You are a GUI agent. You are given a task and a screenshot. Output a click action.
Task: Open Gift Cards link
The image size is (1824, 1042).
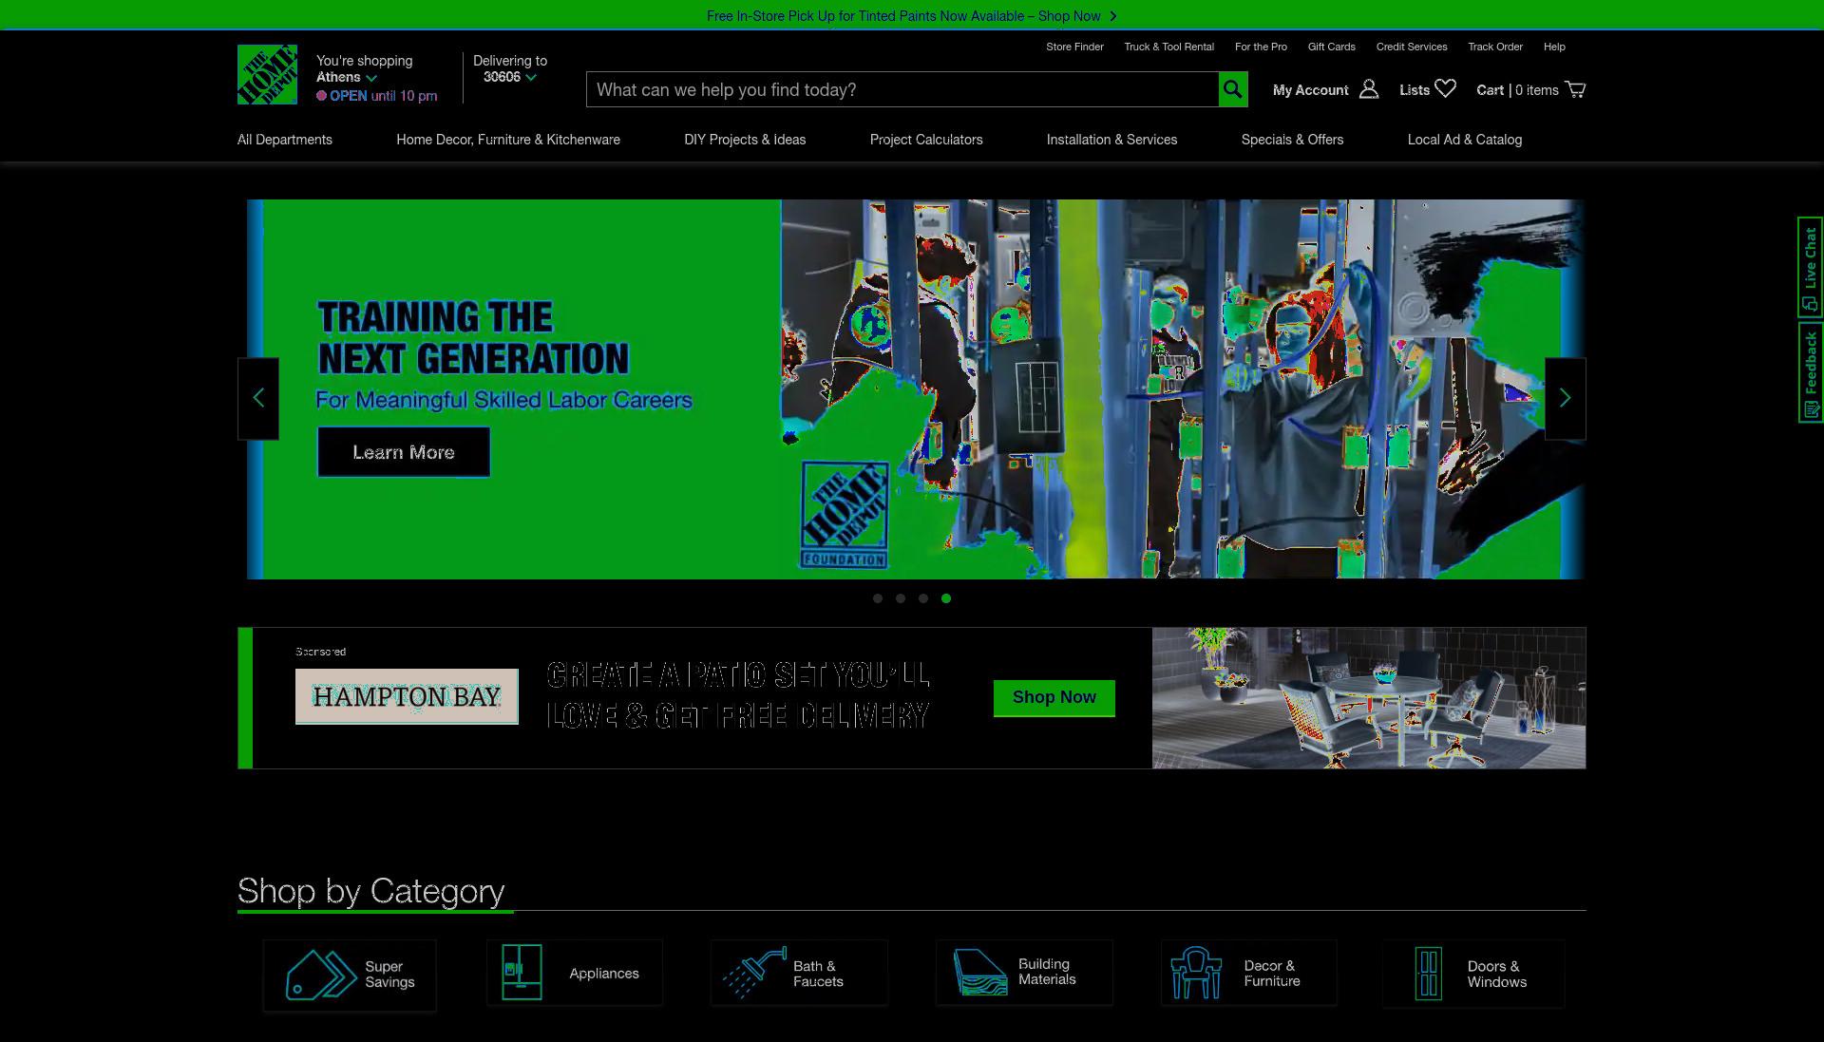pos(1331,47)
